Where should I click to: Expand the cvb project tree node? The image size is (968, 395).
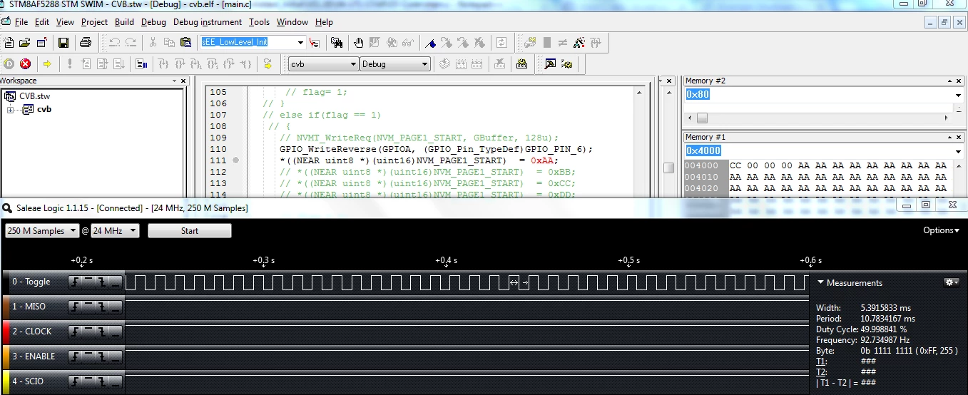[11, 110]
